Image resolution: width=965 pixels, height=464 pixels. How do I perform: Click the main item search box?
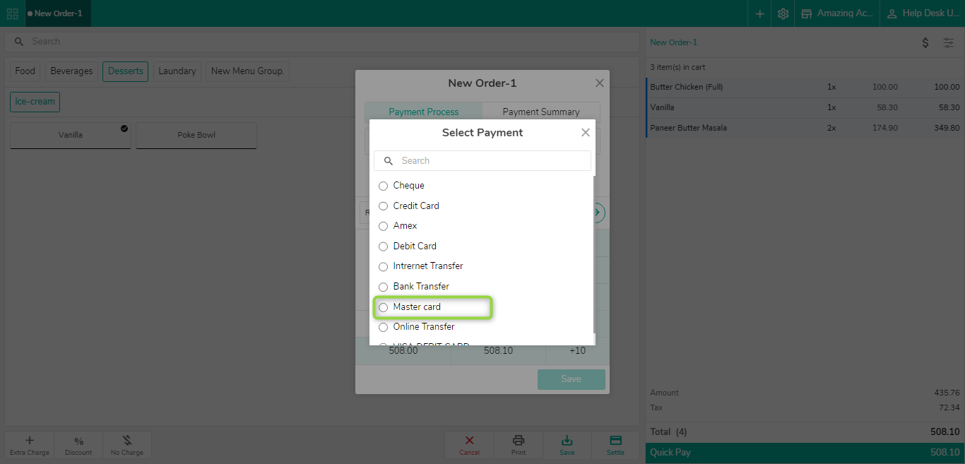pos(323,42)
